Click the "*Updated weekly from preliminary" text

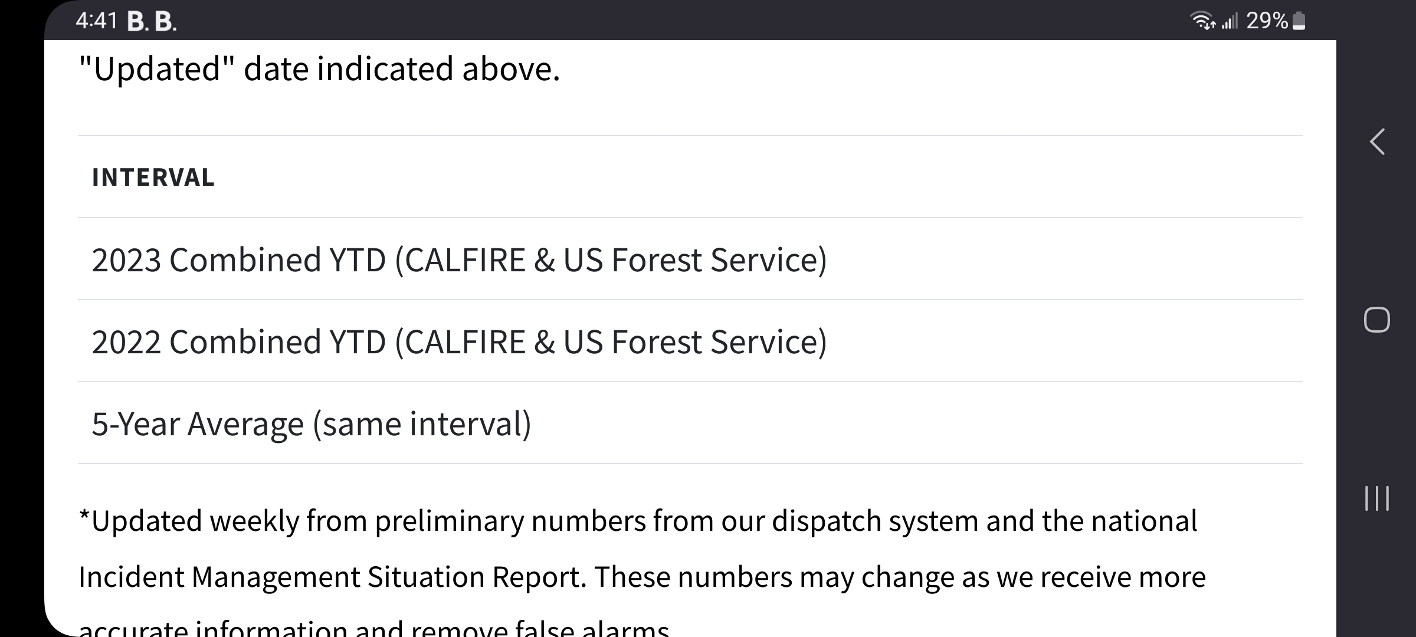click(301, 522)
